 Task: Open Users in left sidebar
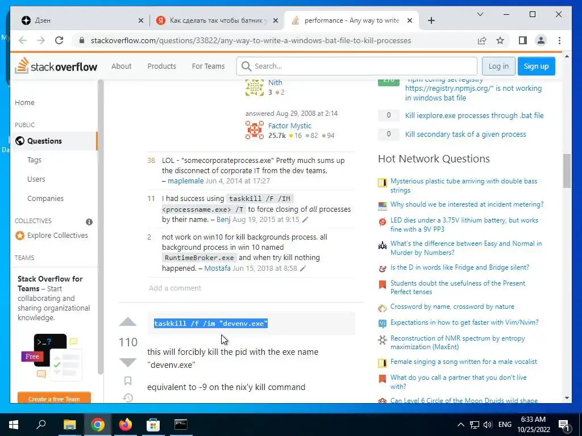point(36,179)
